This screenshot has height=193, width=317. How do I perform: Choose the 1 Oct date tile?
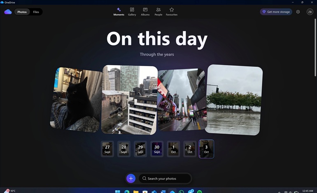coord(173,149)
